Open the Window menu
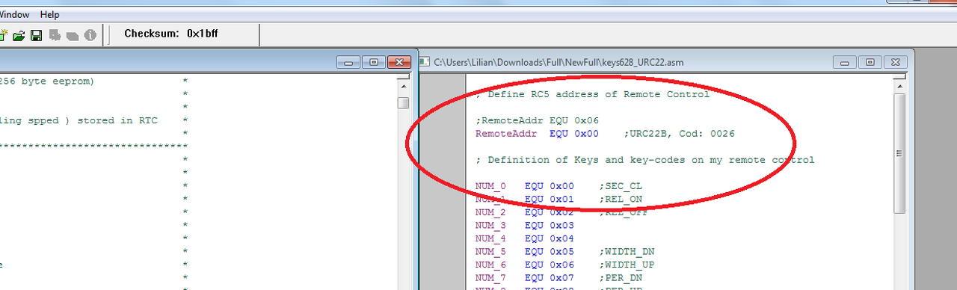 point(14,14)
